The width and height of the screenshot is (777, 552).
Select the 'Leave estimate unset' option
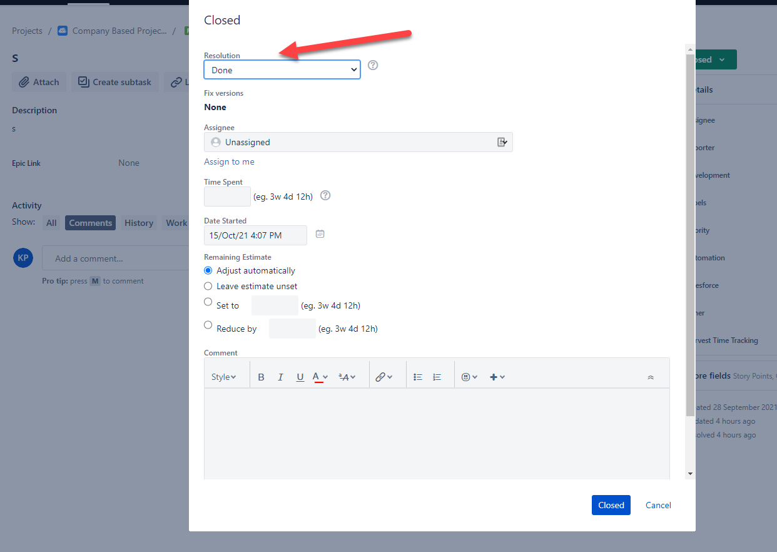pos(207,286)
